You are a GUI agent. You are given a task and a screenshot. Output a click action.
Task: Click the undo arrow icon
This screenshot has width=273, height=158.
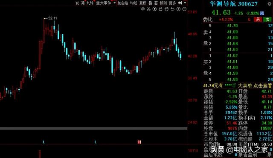point(172,9)
